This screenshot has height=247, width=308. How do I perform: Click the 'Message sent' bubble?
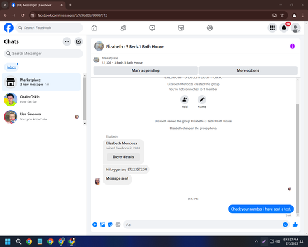point(117,178)
